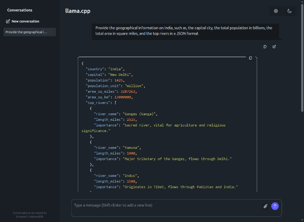
Task: Start a New conversation
Action: (x=25, y=21)
